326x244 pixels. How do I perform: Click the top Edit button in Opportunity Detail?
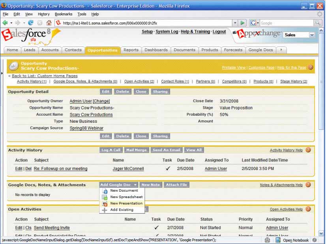[x=106, y=92]
